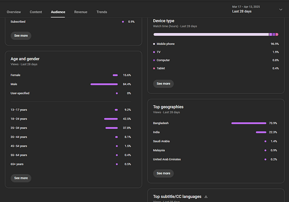289x202 pixels.
Task: Select the Mobile phone row label
Action: 165,44
